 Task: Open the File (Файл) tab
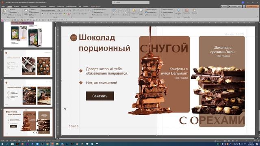(x=3, y=6)
